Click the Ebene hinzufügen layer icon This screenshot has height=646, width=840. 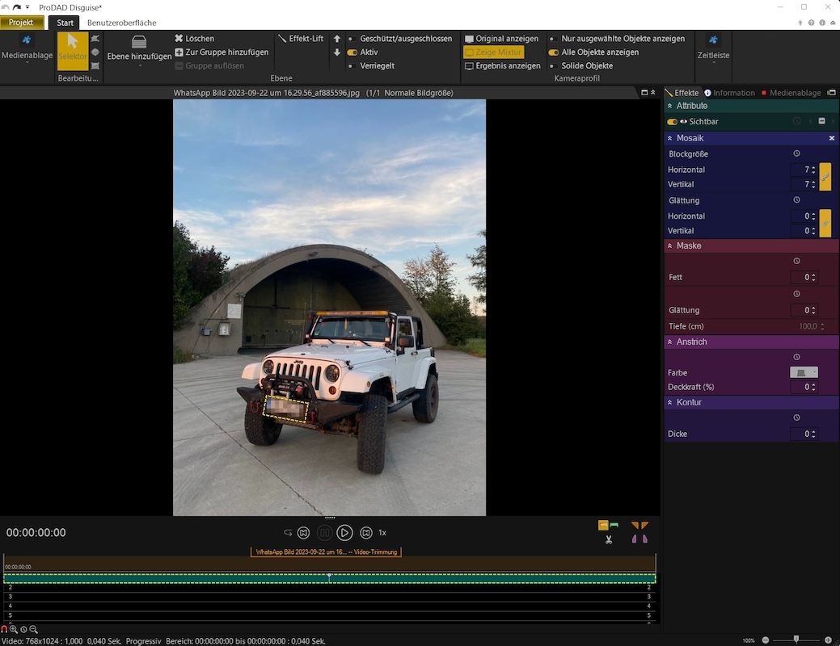tap(139, 42)
